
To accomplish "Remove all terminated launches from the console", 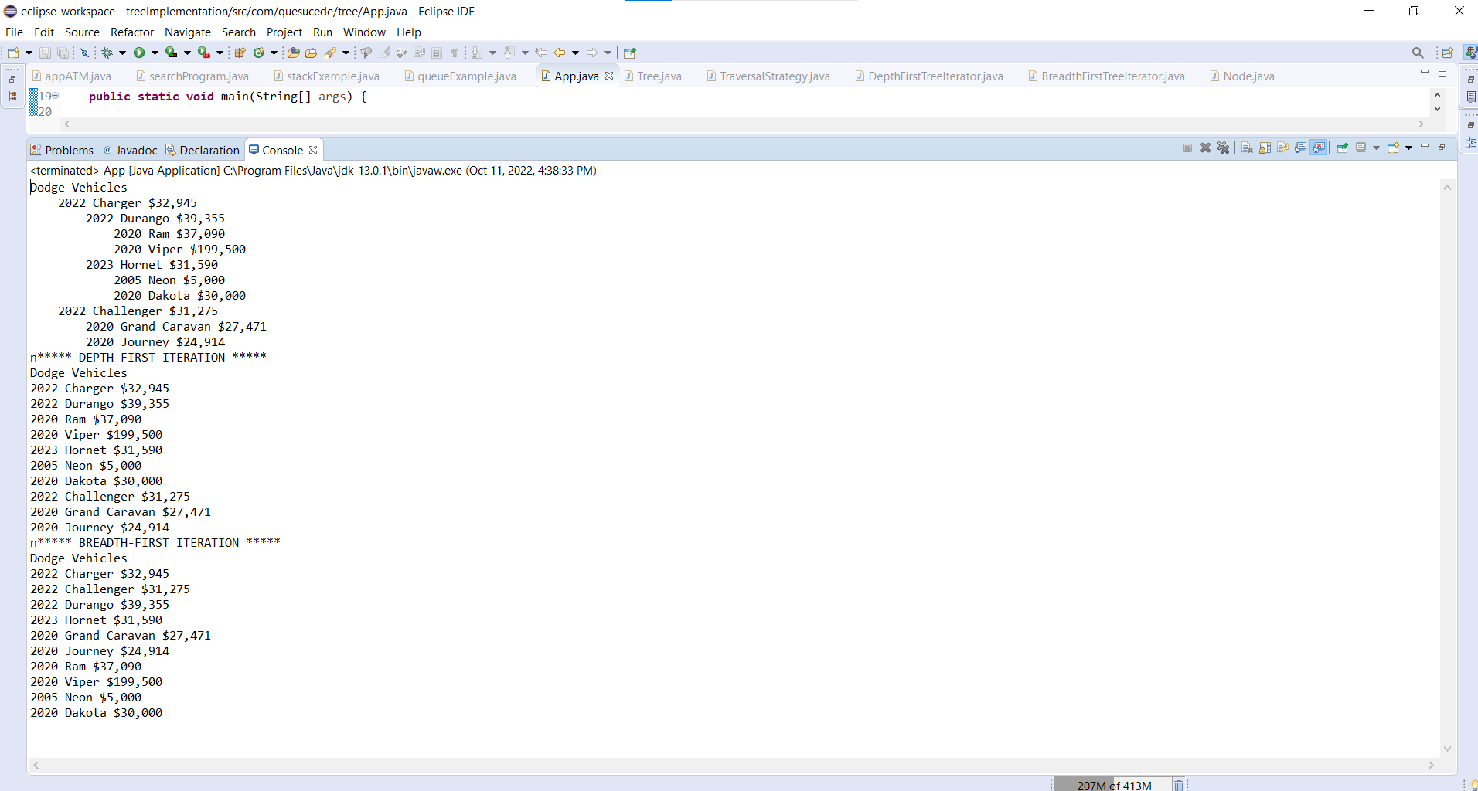I will click(x=1224, y=148).
